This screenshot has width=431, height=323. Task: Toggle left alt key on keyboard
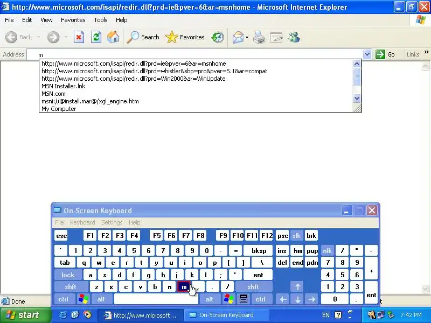coord(101,299)
